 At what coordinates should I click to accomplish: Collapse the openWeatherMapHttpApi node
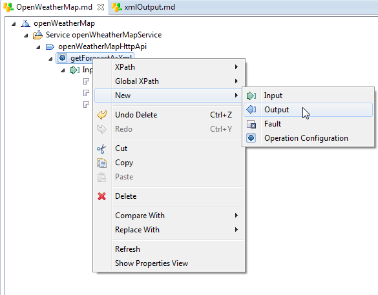click(38, 47)
